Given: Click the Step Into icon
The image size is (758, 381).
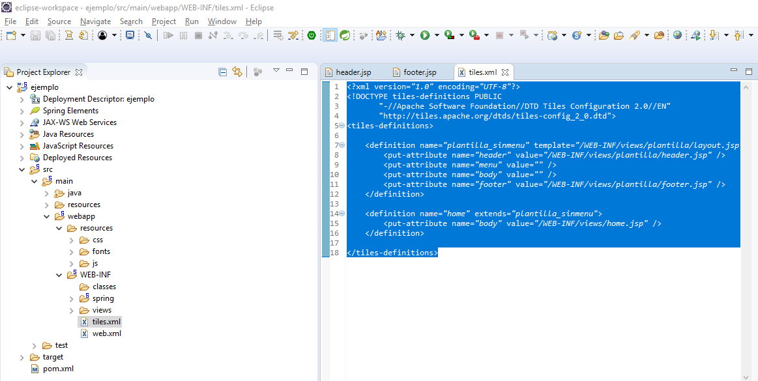Looking at the screenshot, I should tap(228, 35).
